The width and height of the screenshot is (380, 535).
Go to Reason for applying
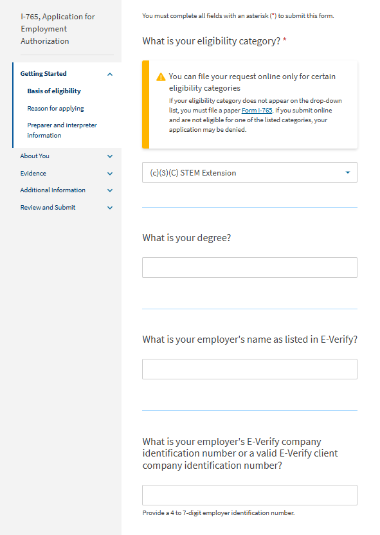coord(57,108)
